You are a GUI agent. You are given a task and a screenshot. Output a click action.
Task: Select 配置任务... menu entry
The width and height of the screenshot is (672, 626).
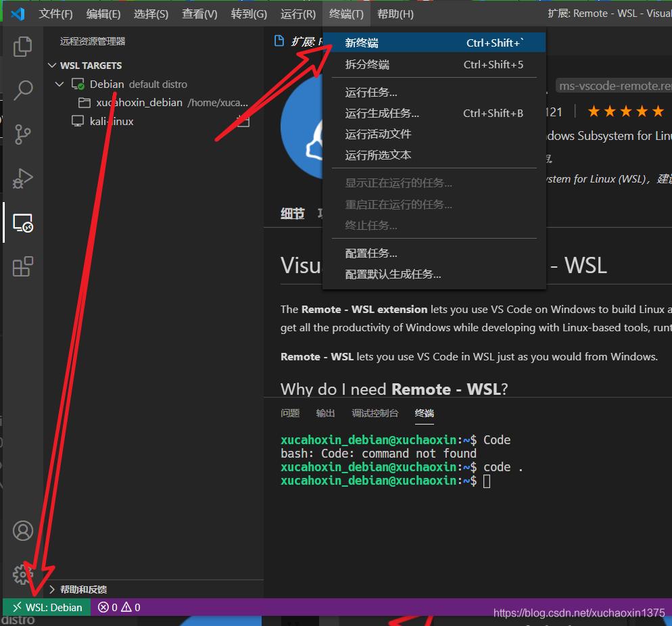click(x=434, y=254)
